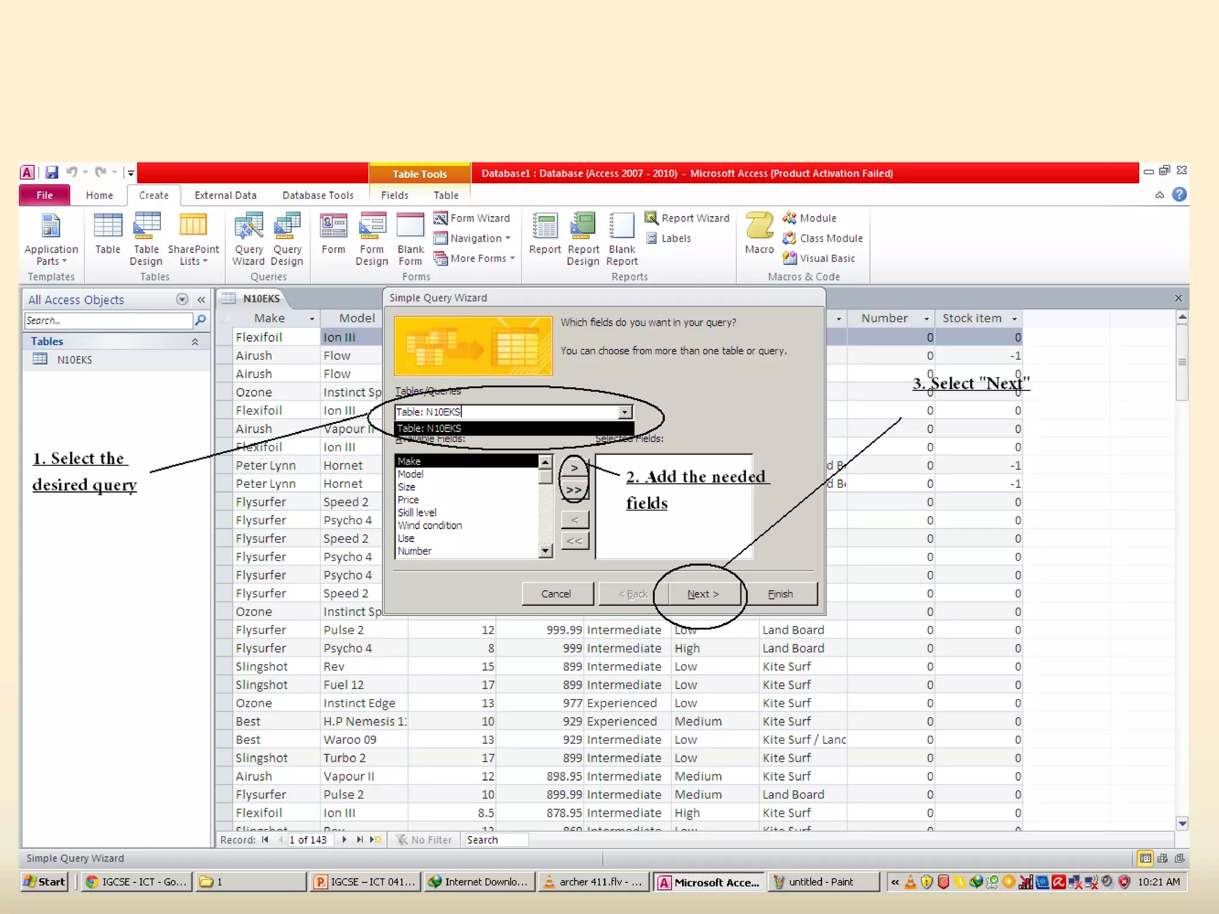The height and width of the screenshot is (914, 1219).
Task: Collapse the Tables group in navigation pane
Action: tap(195, 342)
